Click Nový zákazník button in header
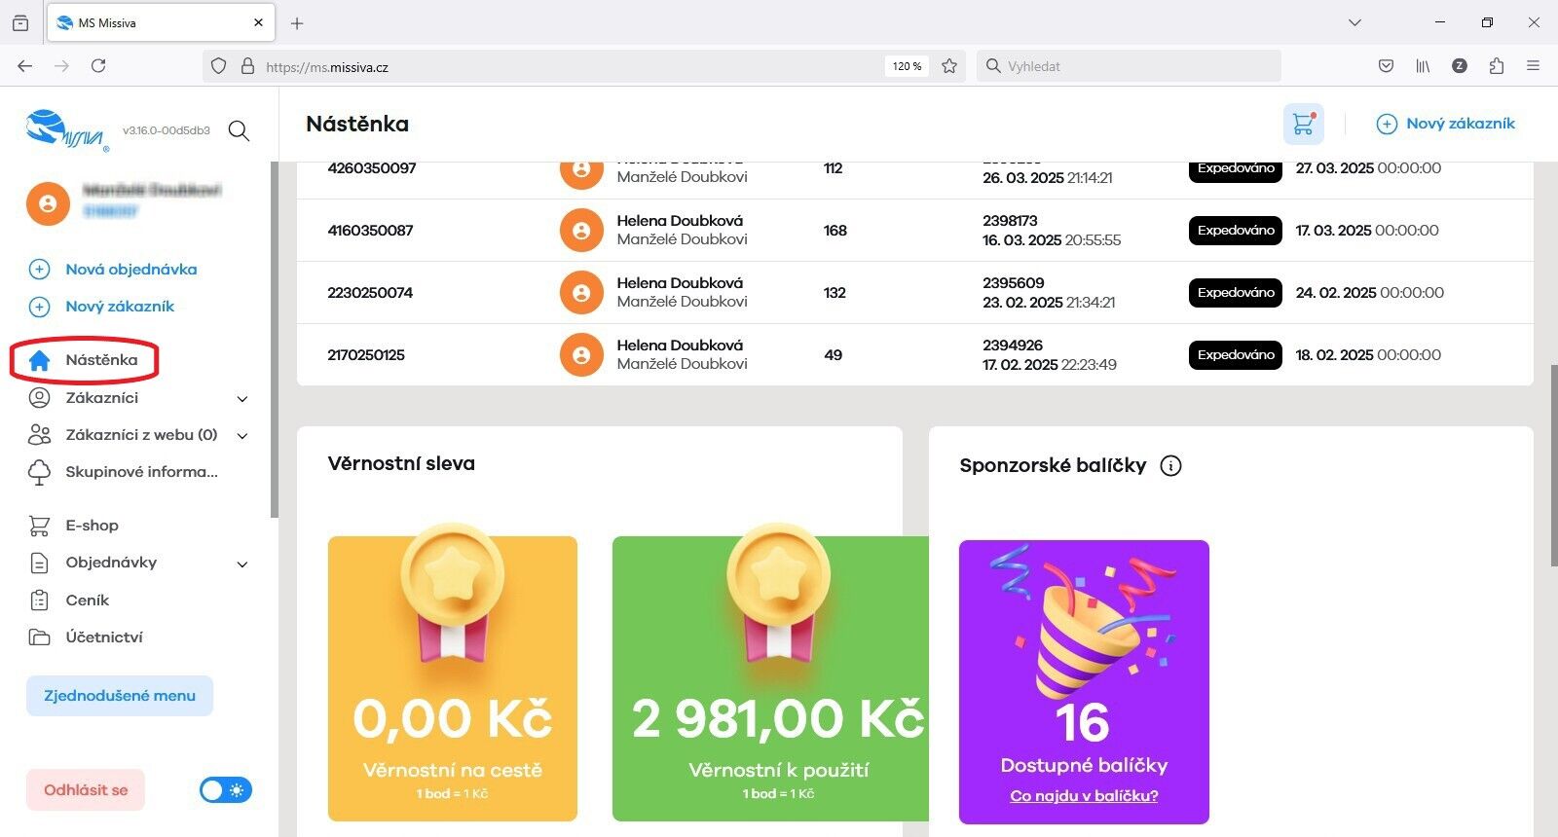Screen dimensions: 1558x837 click(1446, 124)
